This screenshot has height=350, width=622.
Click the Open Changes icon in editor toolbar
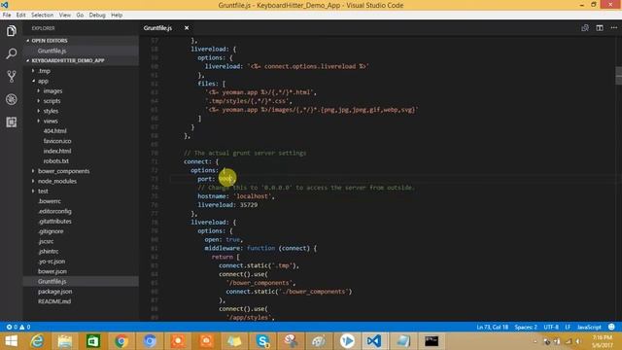[x=585, y=28]
